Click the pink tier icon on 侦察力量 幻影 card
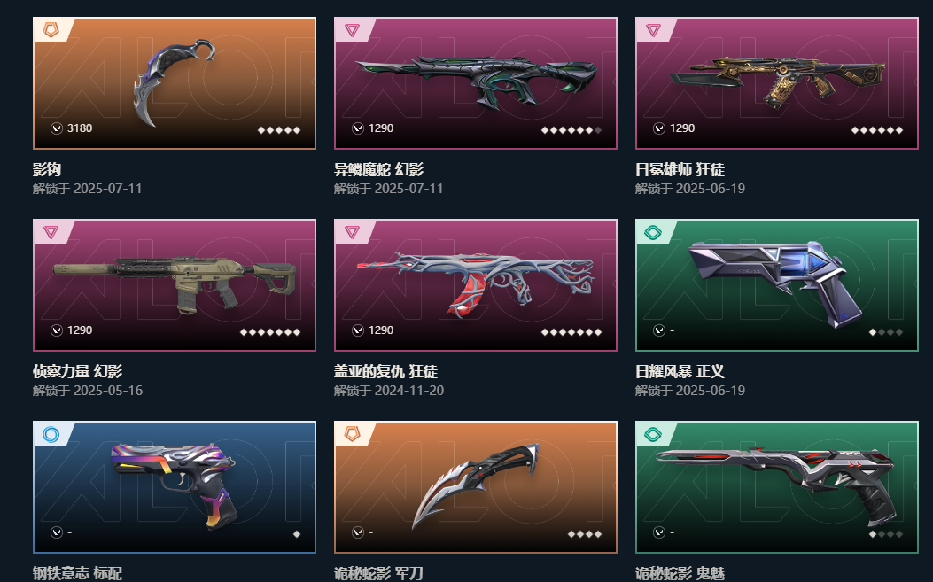Image resolution: width=933 pixels, height=582 pixels. pyautogui.click(x=51, y=232)
